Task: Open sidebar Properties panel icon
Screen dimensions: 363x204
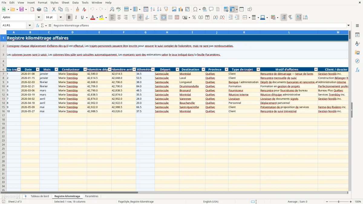Action: point(357,35)
